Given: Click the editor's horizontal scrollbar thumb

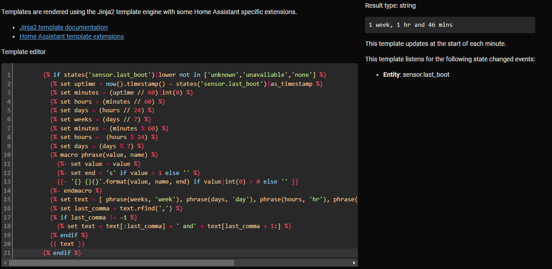Looking at the screenshot, I should click(x=121, y=263).
